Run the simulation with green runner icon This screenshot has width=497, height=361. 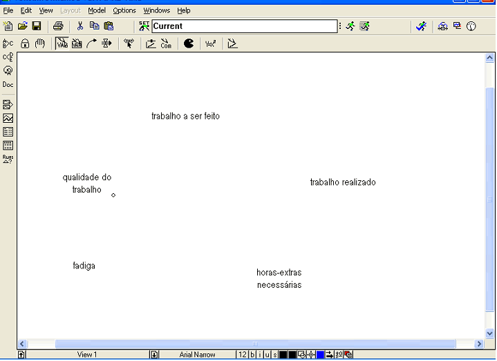click(350, 26)
